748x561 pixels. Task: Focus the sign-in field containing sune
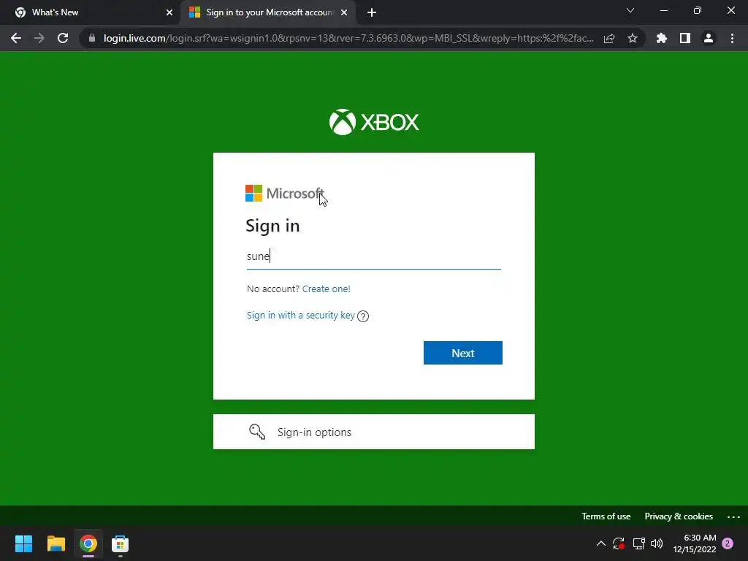[373, 256]
